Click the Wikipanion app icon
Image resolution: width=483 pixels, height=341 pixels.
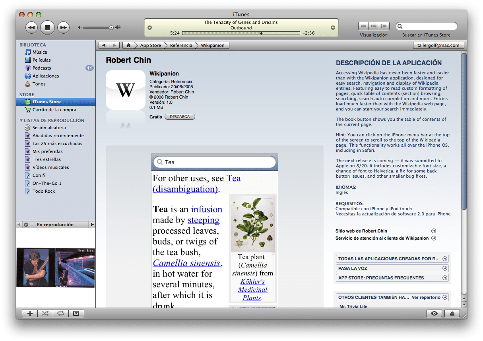[x=126, y=90]
